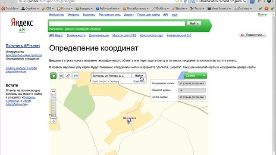Open the Tools menu
Viewport: 276px width, 155px height.
click(x=197, y=9)
